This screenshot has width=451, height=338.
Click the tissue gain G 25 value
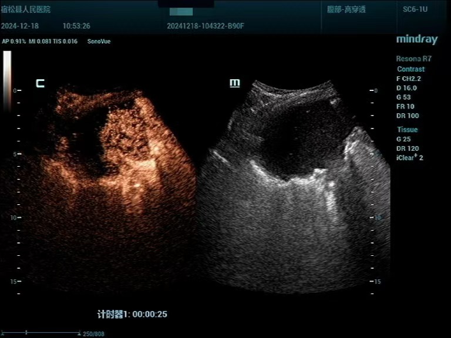point(403,139)
